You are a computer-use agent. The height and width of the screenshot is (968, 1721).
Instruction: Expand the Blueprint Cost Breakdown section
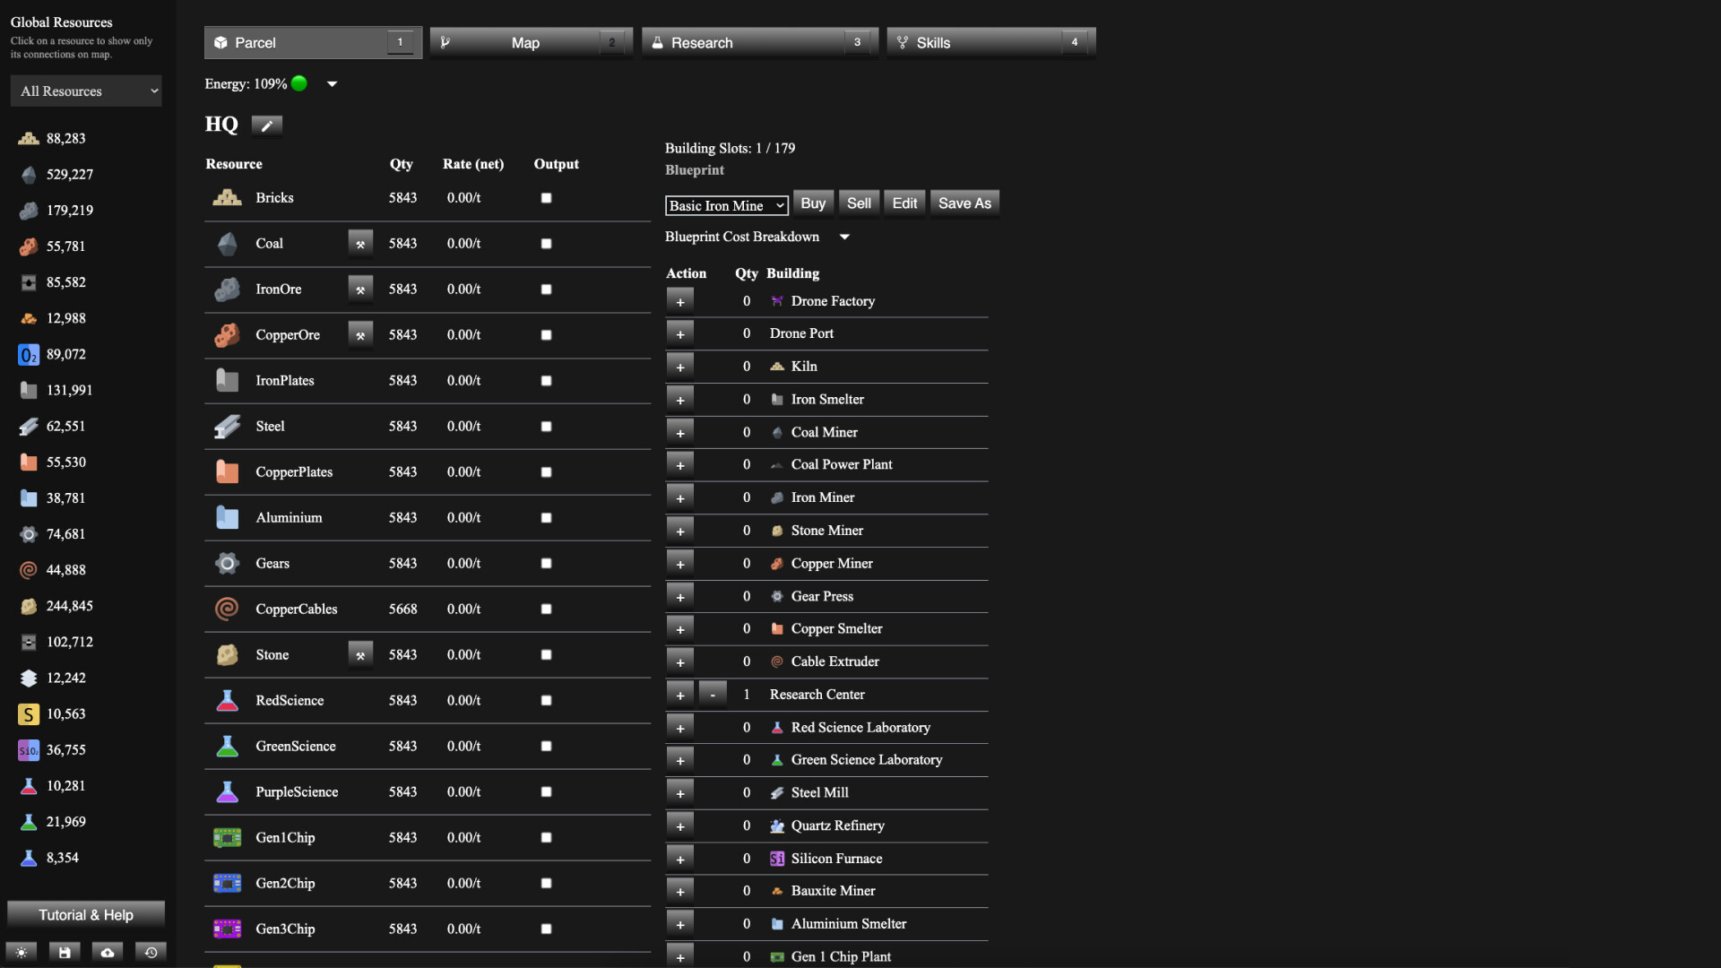click(x=843, y=237)
